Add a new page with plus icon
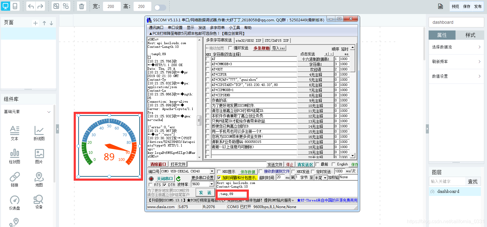 pos(35,23)
